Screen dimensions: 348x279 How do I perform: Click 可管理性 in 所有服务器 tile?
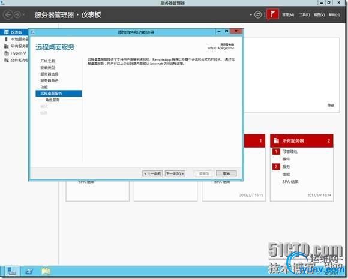pyautogui.click(x=290, y=152)
